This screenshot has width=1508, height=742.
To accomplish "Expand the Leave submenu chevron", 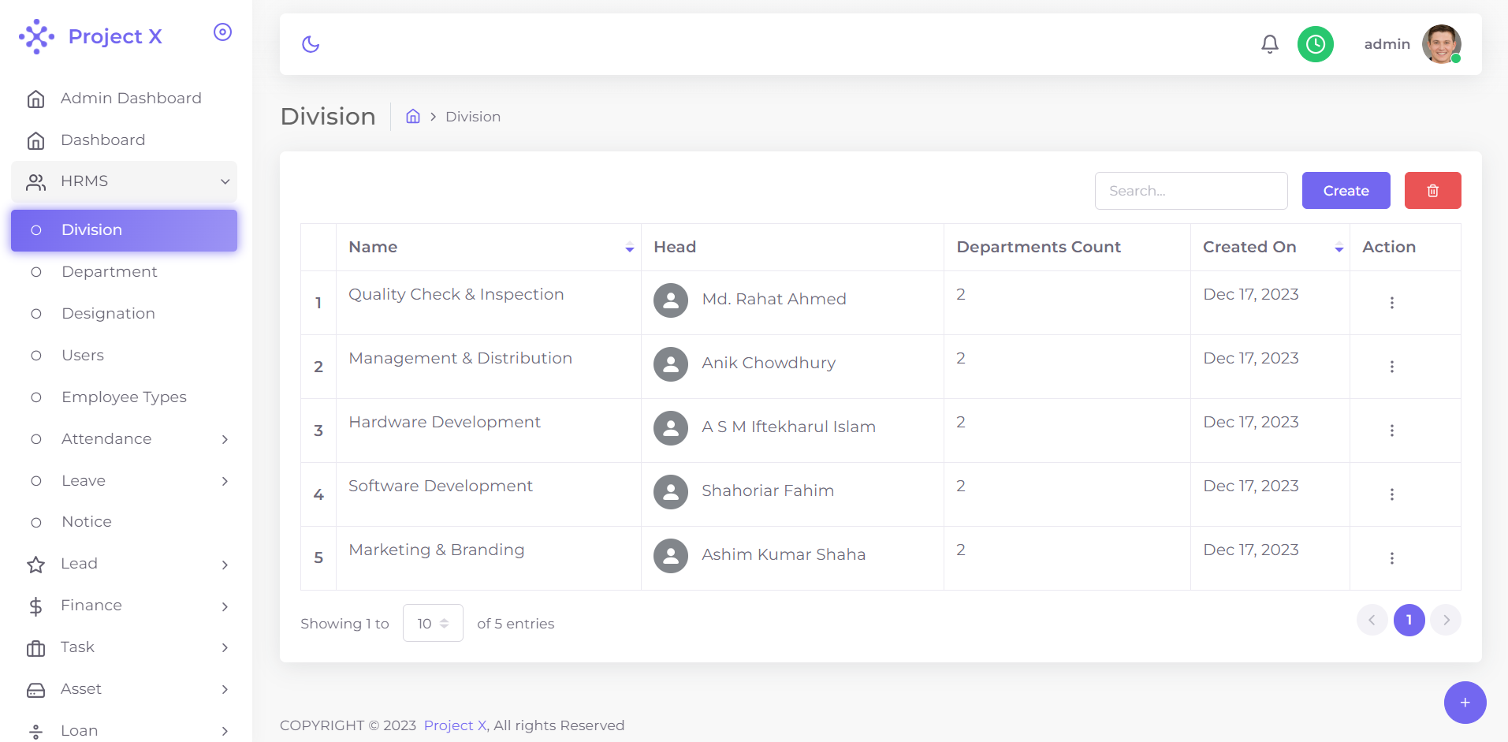I will pyautogui.click(x=225, y=481).
